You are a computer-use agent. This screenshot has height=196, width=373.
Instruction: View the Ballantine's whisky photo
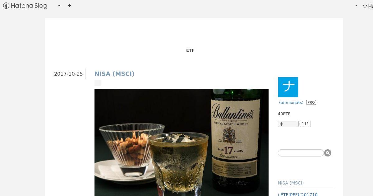point(182,142)
